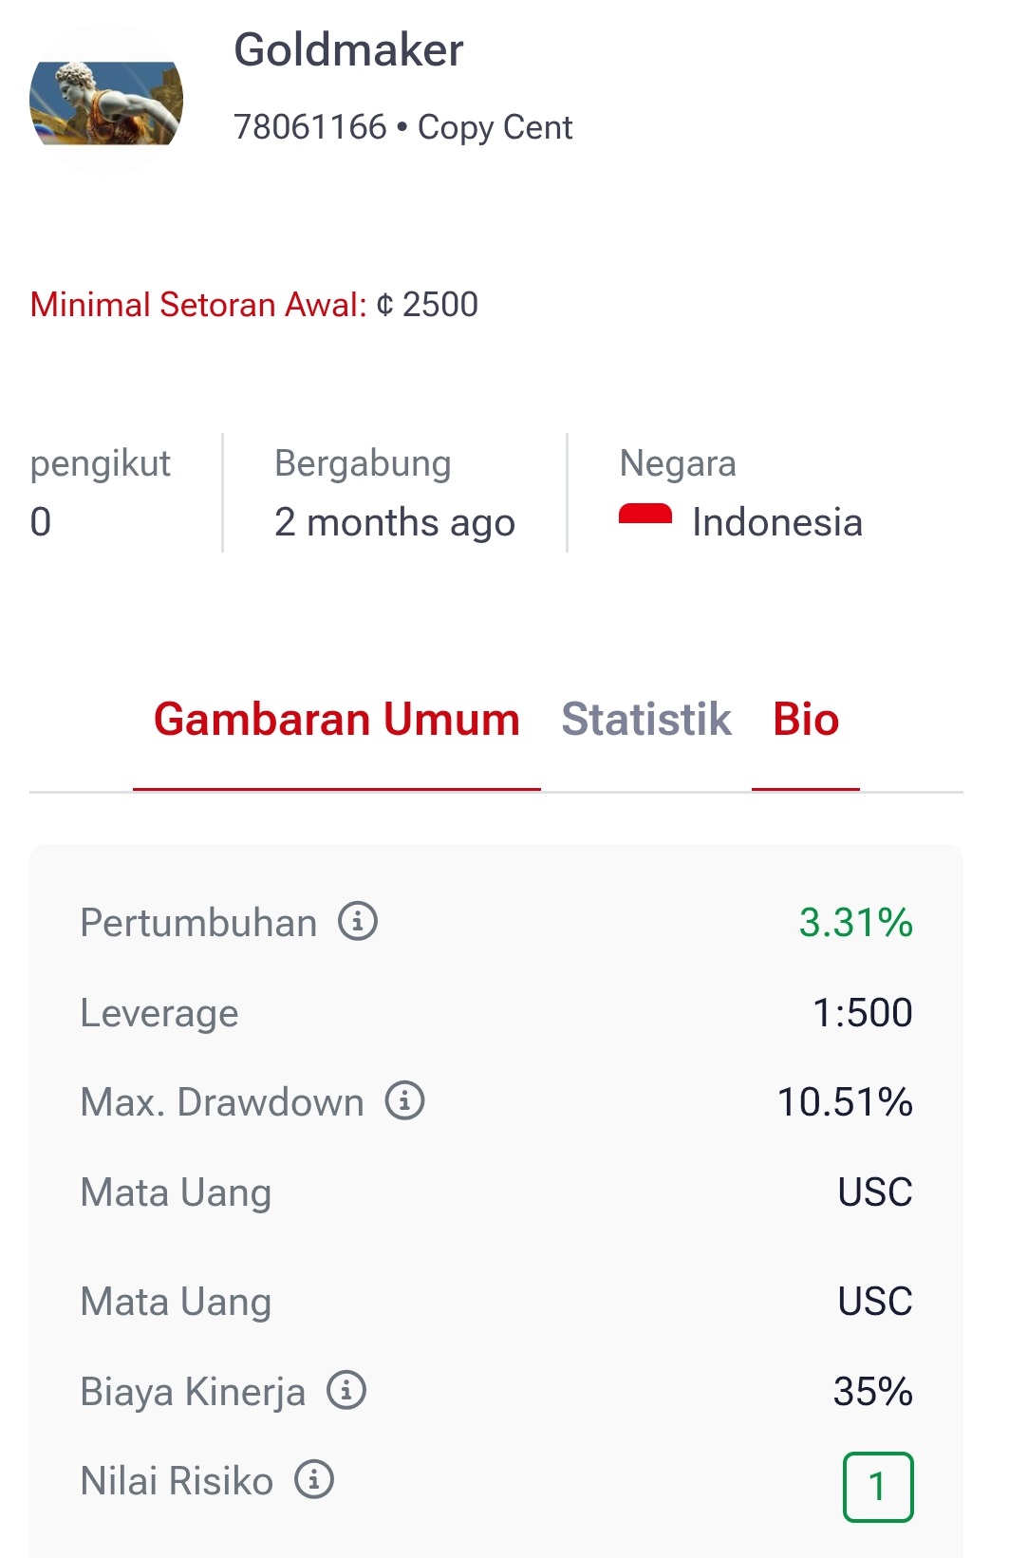The image size is (1009, 1558).
Task: Click the Indonesia country name
Action: click(777, 522)
